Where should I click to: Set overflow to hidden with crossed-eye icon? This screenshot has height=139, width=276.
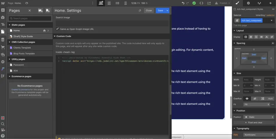point(255,99)
